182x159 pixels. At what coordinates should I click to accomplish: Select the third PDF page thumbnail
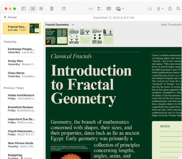click(x=103, y=36)
